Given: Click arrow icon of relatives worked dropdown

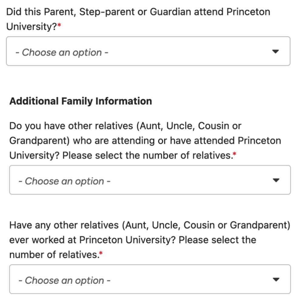Looking at the screenshot, I should point(275,279).
